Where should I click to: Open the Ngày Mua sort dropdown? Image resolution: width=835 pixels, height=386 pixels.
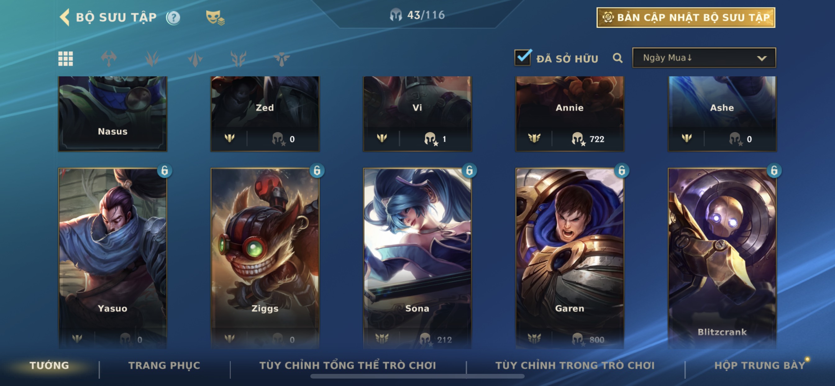(704, 58)
